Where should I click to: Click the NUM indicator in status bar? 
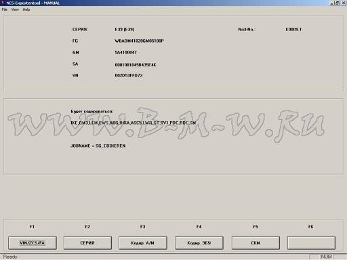[326, 257]
